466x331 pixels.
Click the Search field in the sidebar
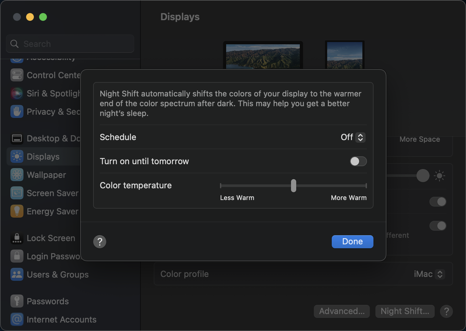(x=70, y=44)
